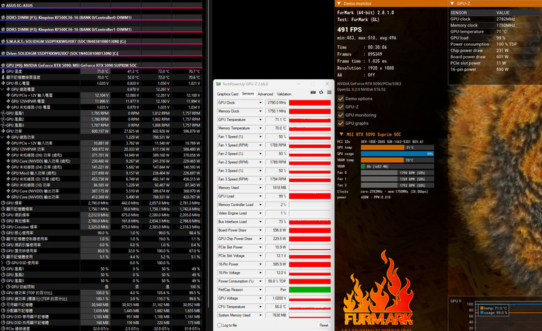Enable the Log to file checkbox
The height and width of the screenshot is (331, 542).
click(220, 325)
